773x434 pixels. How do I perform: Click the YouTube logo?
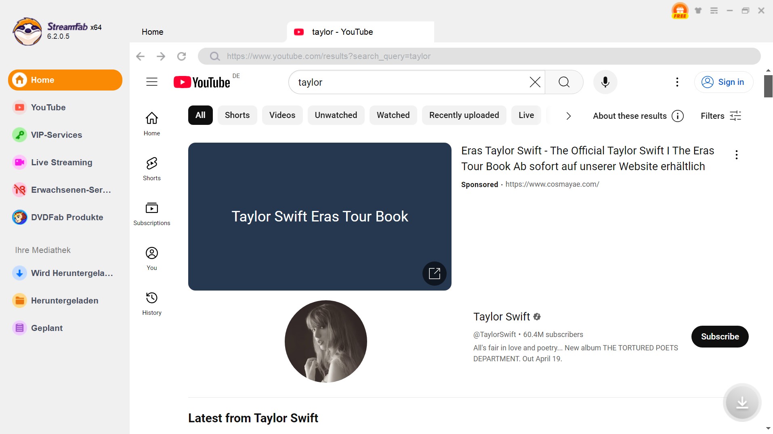202,82
